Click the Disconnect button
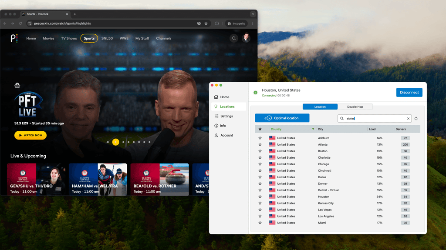 coord(409,92)
